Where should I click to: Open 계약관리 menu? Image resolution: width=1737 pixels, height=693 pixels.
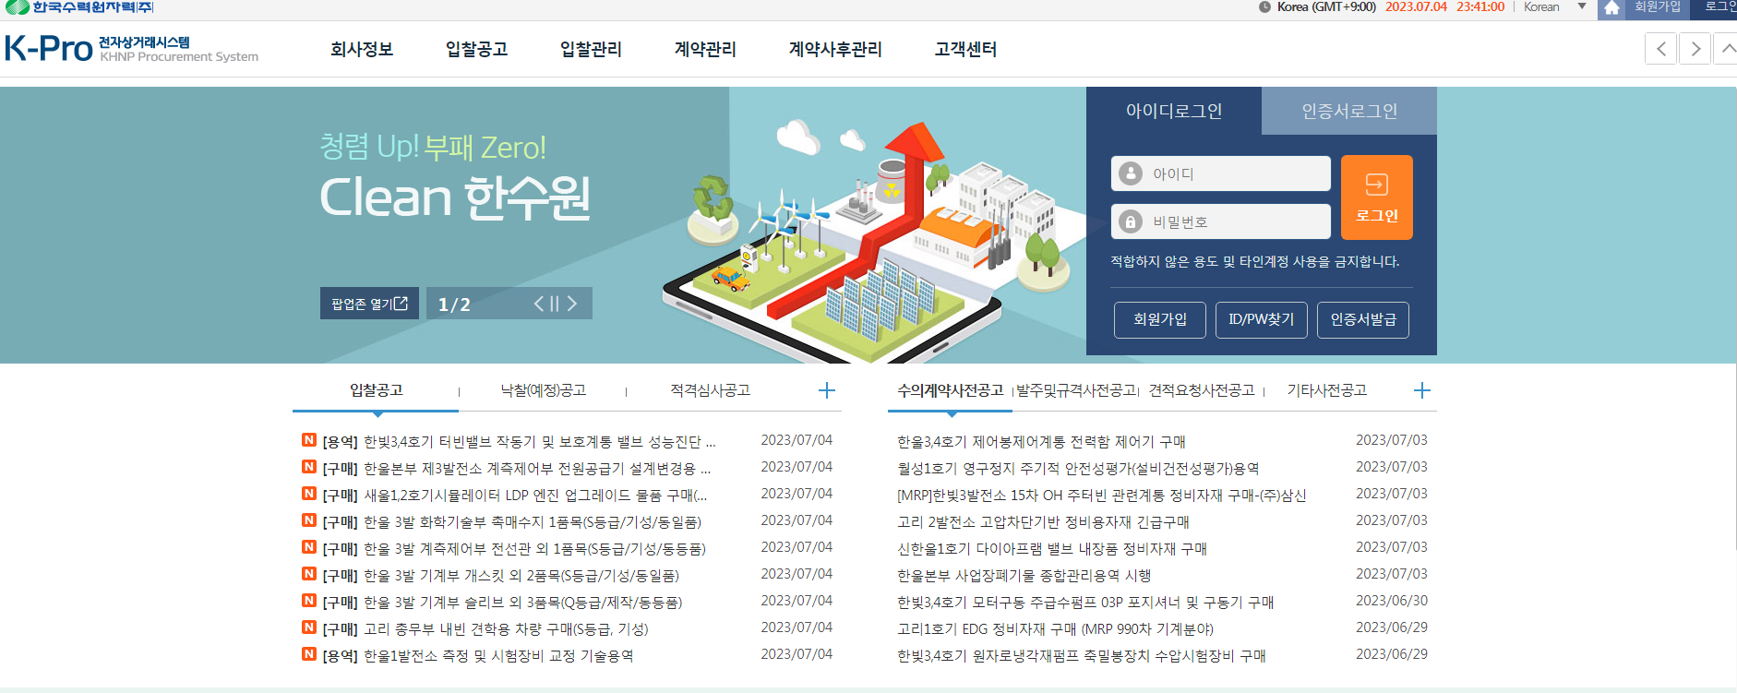point(705,49)
